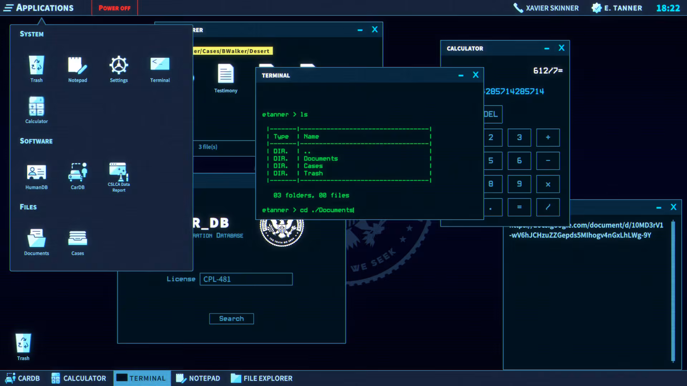Viewport: 687px width, 386px height.
Task: Close the Notepad window
Action: coord(673,207)
